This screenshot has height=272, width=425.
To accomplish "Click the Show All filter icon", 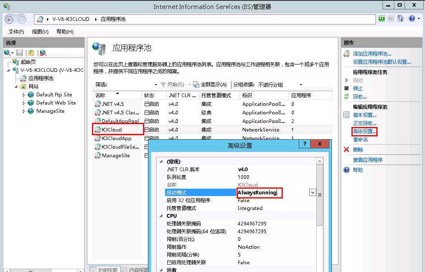I will click(x=196, y=85).
